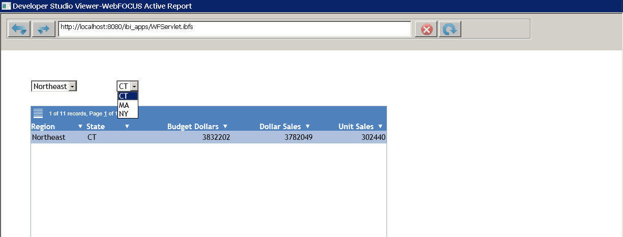623x237 pixels.
Task: Collapse the CT state dropdown arrow
Action: pyautogui.click(x=134, y=86)
